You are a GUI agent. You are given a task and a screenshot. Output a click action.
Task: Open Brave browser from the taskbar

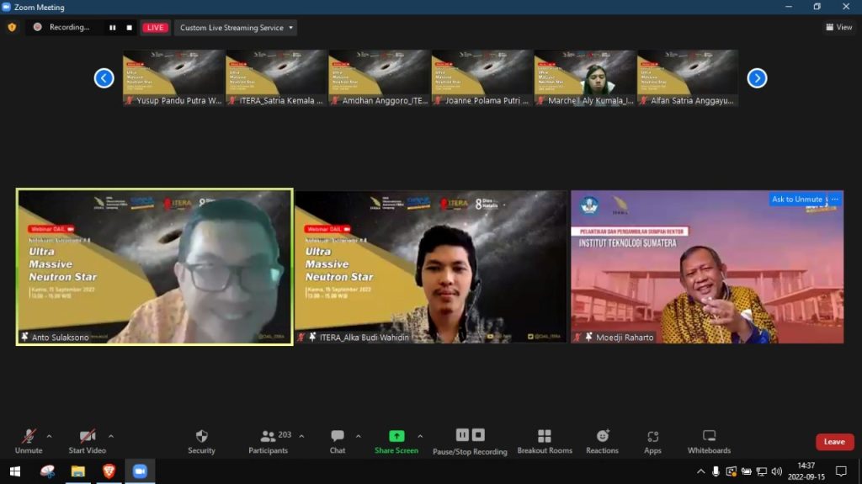click(109, 471)
